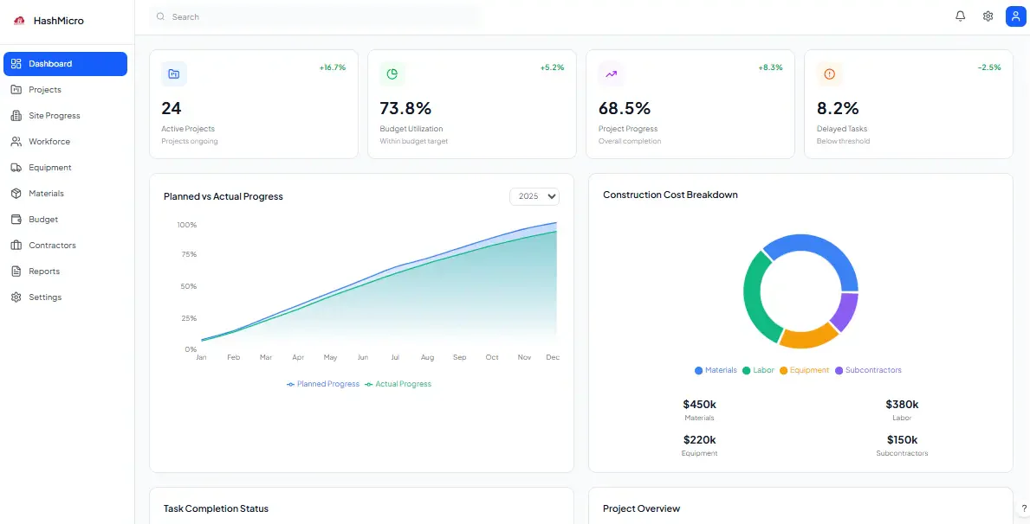Click the help question mark icon
The image size is (1030, 524).
click(x=1023, y=508)
